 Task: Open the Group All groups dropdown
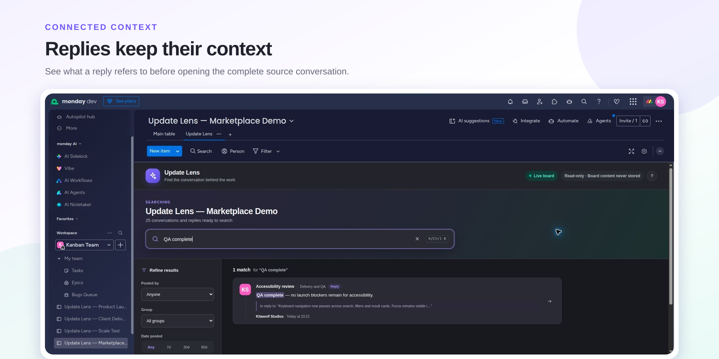pyautogui.click(x=178, y=321)
